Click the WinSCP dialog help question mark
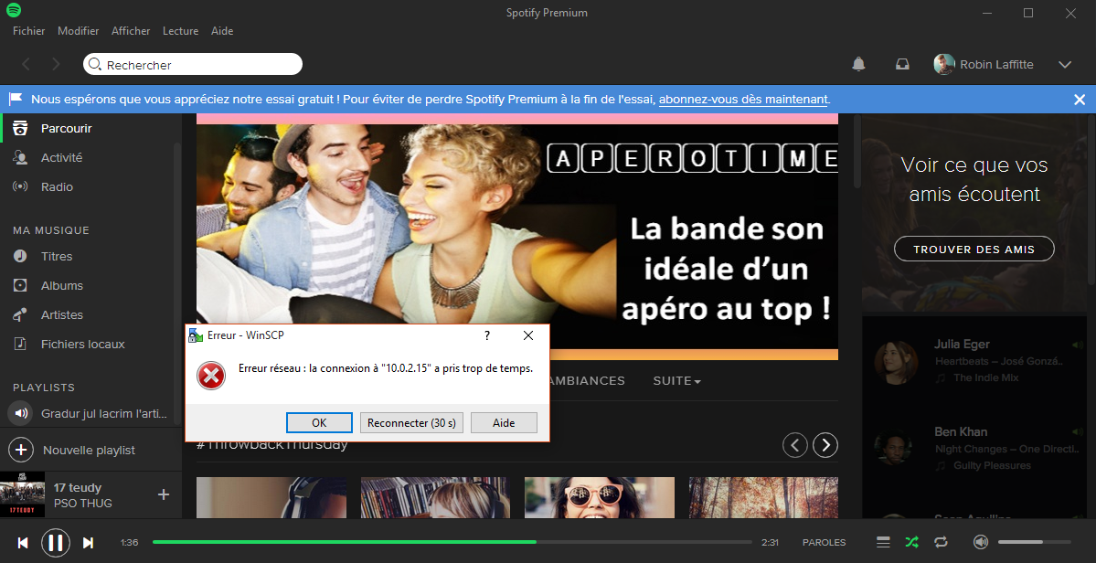This screenshot has height=563, width=1096. coord(487,335)
